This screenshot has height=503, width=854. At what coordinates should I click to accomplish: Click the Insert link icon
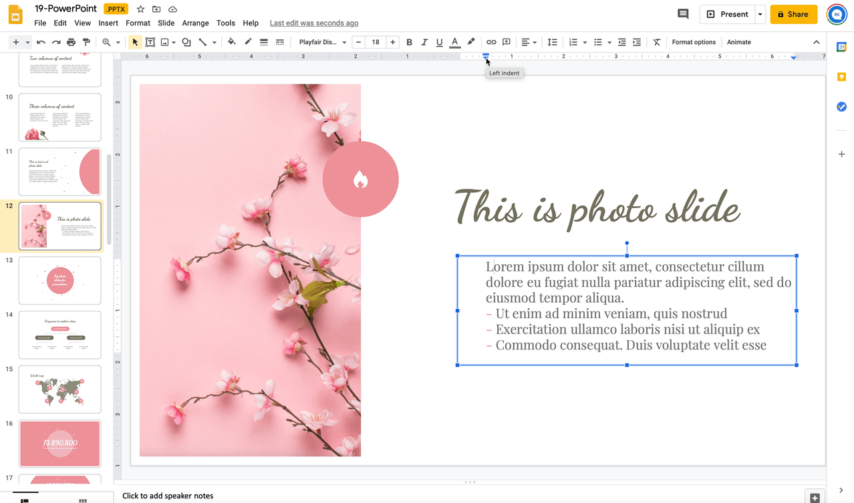491,42
